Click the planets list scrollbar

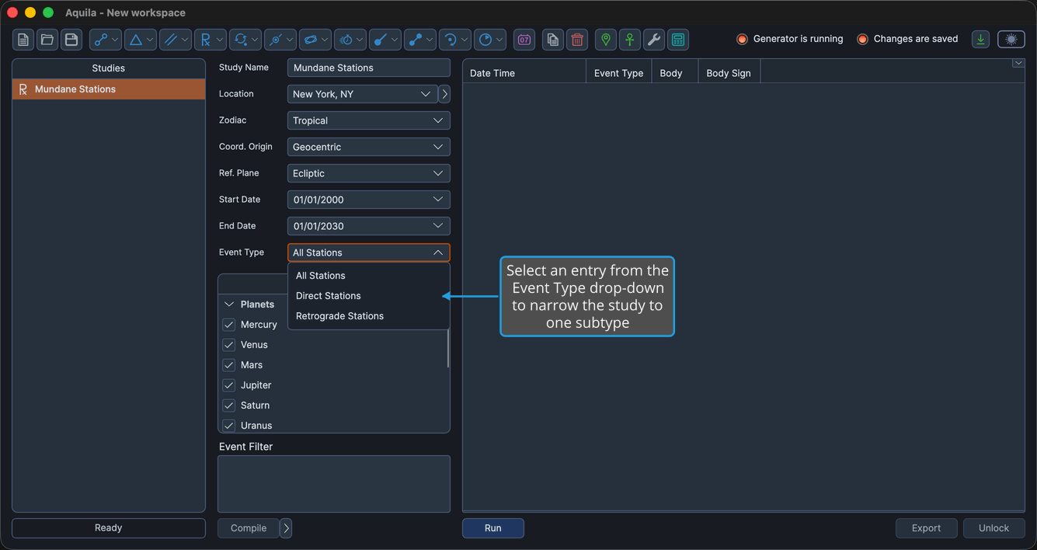448,348
